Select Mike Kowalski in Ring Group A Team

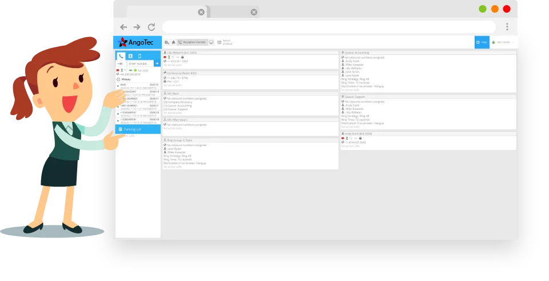coord(176,152)
